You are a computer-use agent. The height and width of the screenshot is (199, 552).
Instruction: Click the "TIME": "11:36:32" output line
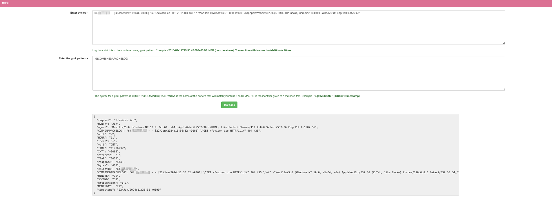[x=111, y=148]
